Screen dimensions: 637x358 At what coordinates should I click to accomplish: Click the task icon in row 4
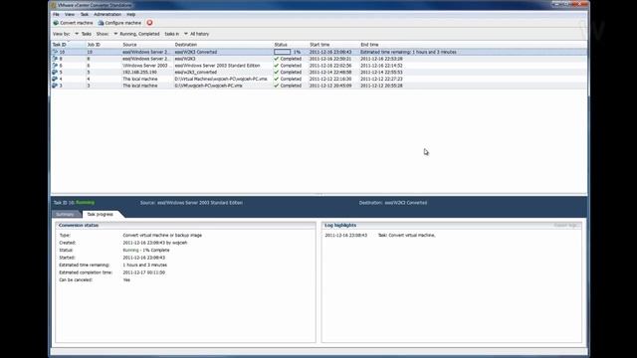pyautogui.click(x=55, y=79)
